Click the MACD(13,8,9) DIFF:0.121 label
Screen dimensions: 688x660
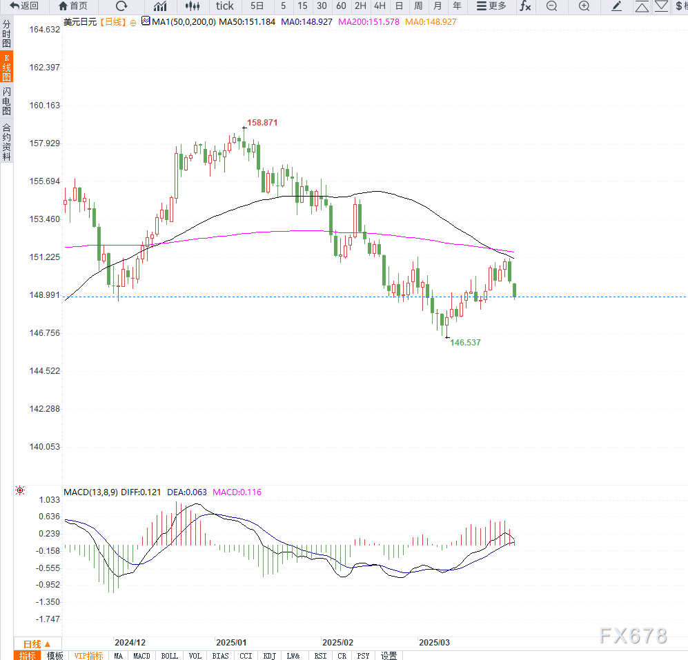pyautogui.click(x=112, y=492)
